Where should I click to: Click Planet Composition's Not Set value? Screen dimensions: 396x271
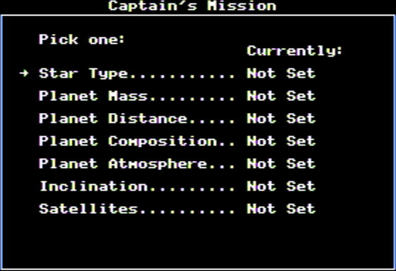click(281, 141)
